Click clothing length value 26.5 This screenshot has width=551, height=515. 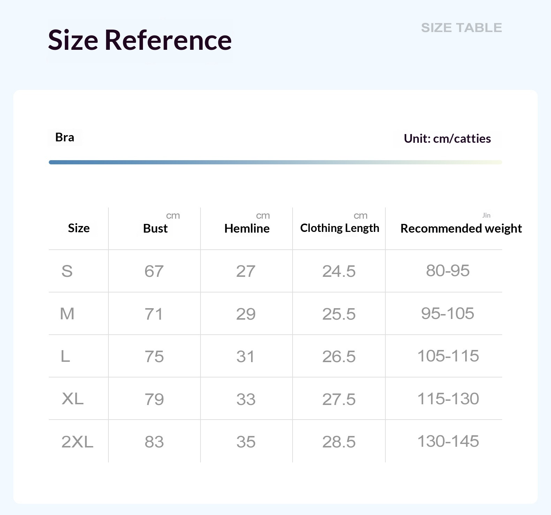339,357
